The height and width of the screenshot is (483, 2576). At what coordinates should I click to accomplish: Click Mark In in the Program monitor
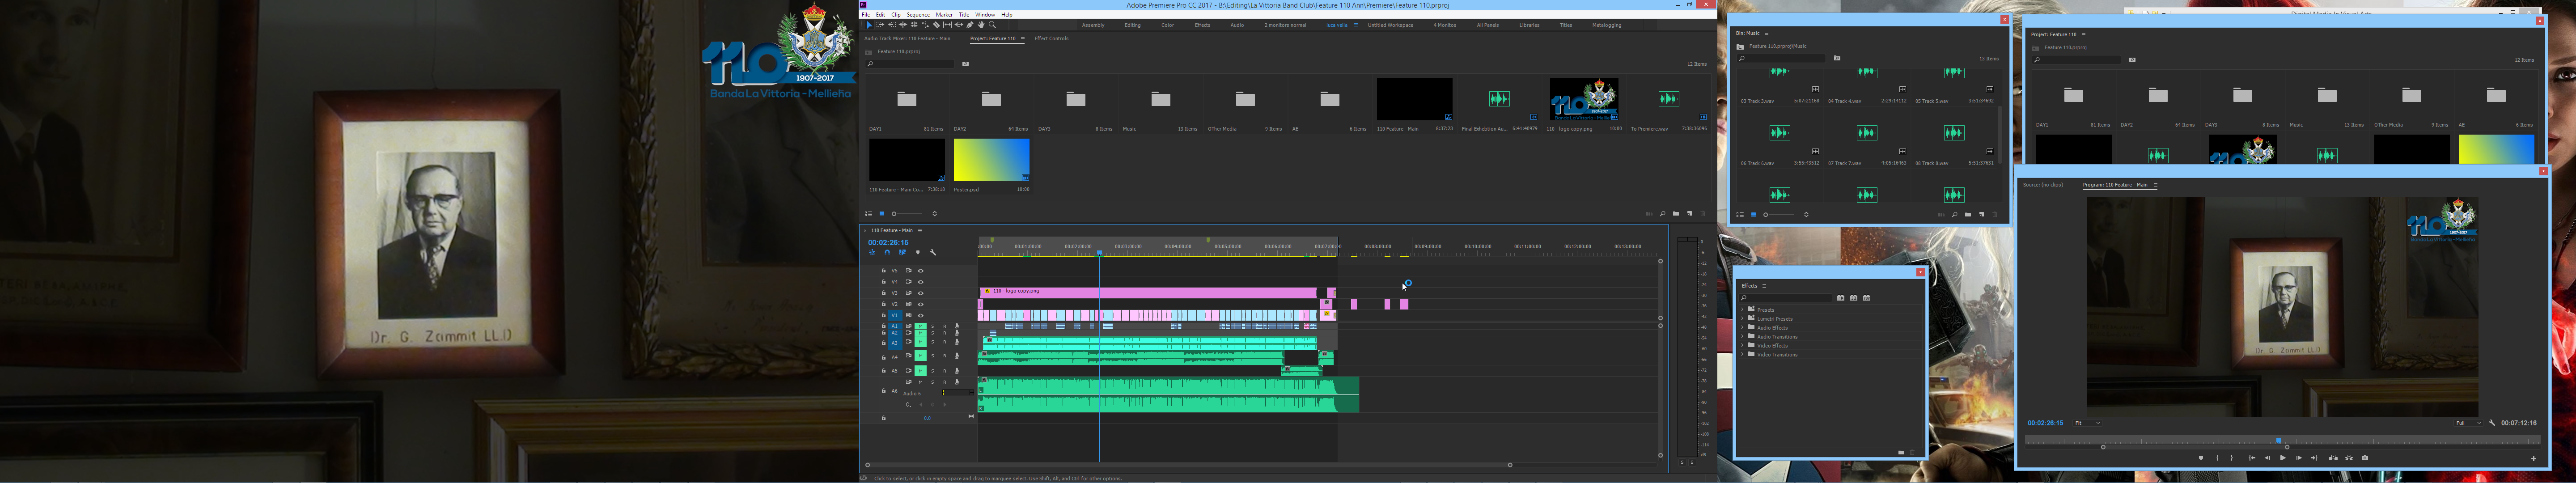[2218, 458]
